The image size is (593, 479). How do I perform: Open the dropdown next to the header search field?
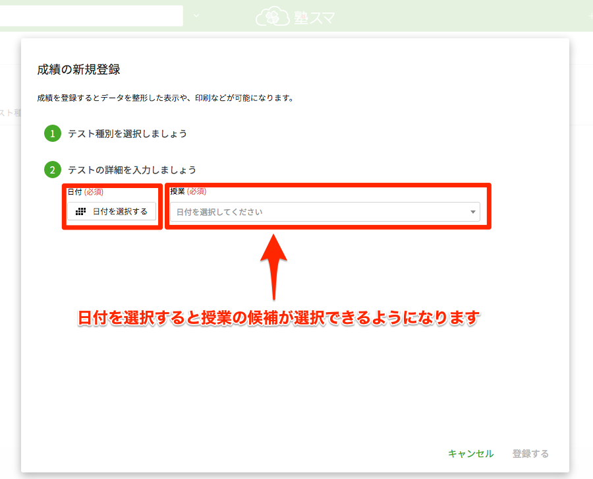tap(196, 15)
